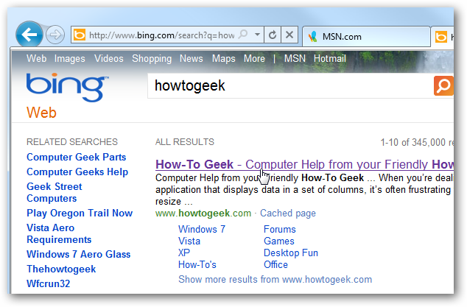The width and height of the screenshot is (467, 307).
Task: Open Play Oregon Trail Now search
Action: [x=80, y=214]
